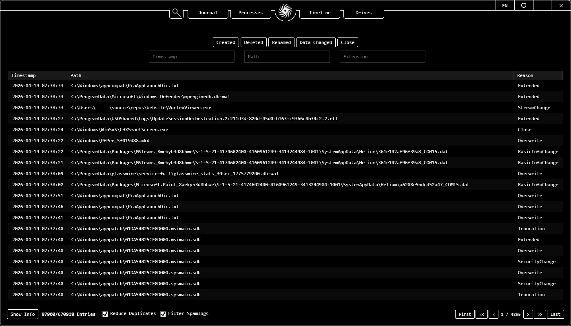Click the central spiral logo

point(285,12)
